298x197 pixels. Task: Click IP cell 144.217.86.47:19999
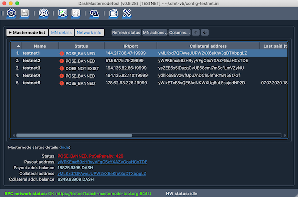click(126, 53)
